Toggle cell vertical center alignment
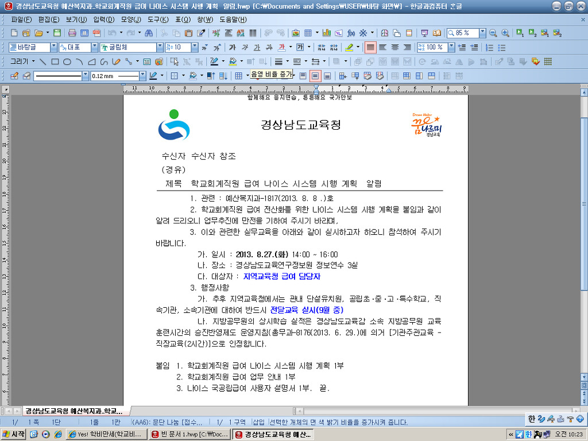Viewport: 588px width, 441px height. (315, 76)
